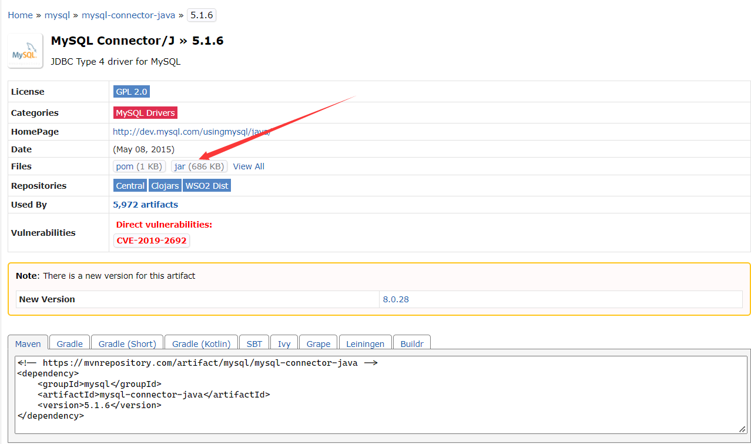
Task: Visit the dev.mysql.com homepage link
Action: (192, 132)
